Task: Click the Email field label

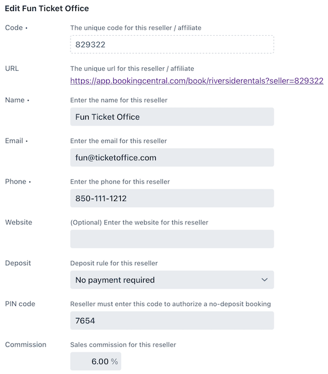Action: [14, 141]
